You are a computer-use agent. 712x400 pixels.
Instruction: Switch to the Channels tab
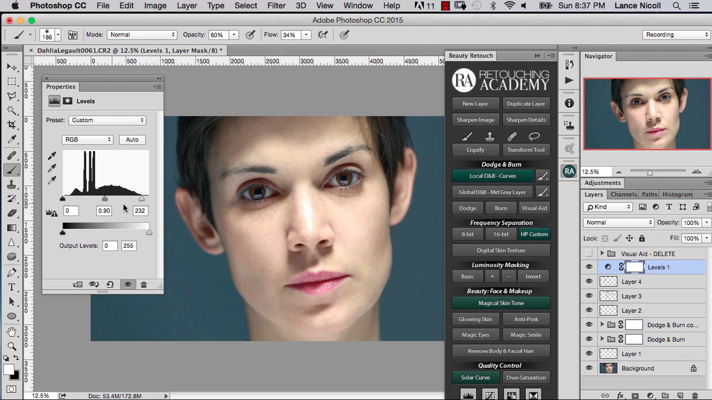pos(623,194)
